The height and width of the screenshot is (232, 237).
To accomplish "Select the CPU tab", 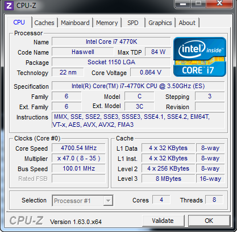I will (x=19, y=22).
